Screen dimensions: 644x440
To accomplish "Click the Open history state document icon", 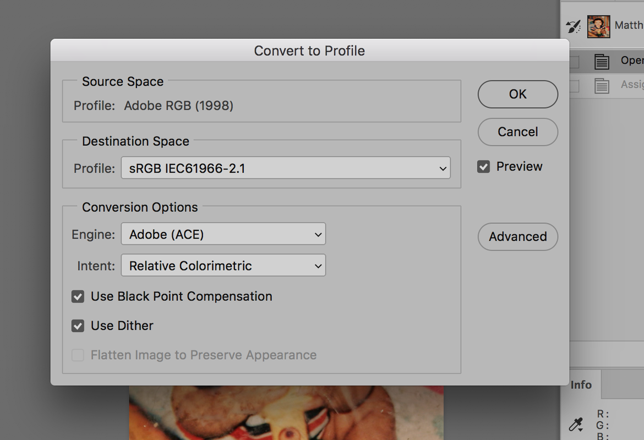I will [602, 61].
